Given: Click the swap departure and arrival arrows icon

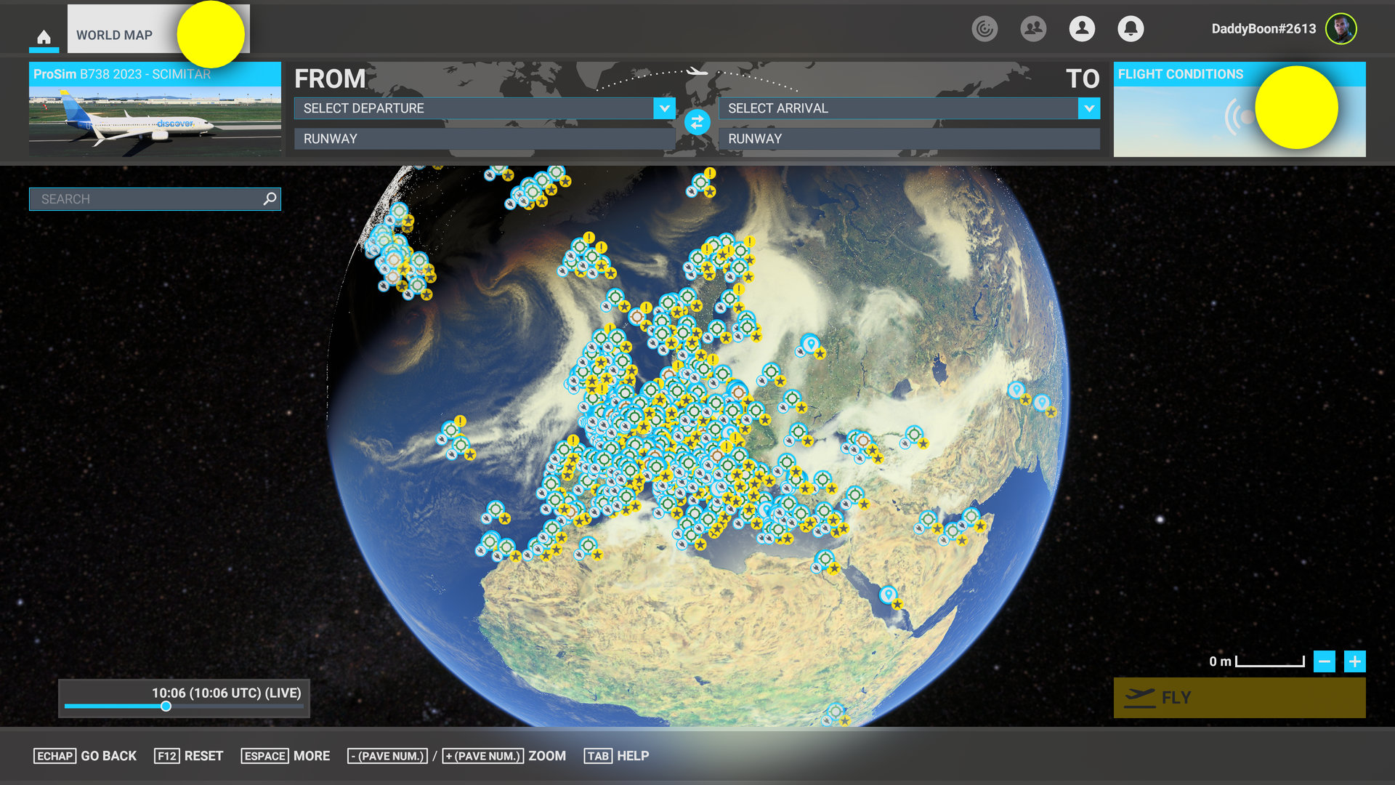Looking at the screenshot, I should 696,123.
